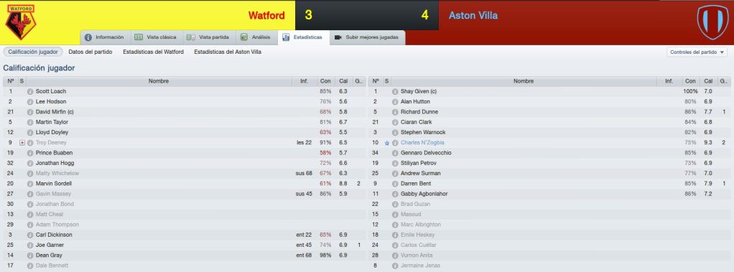Image resolution: width=734 pixels, height=272 pixels.
Task: Click info icon next to Joe Garner
Action: [30, 245]
